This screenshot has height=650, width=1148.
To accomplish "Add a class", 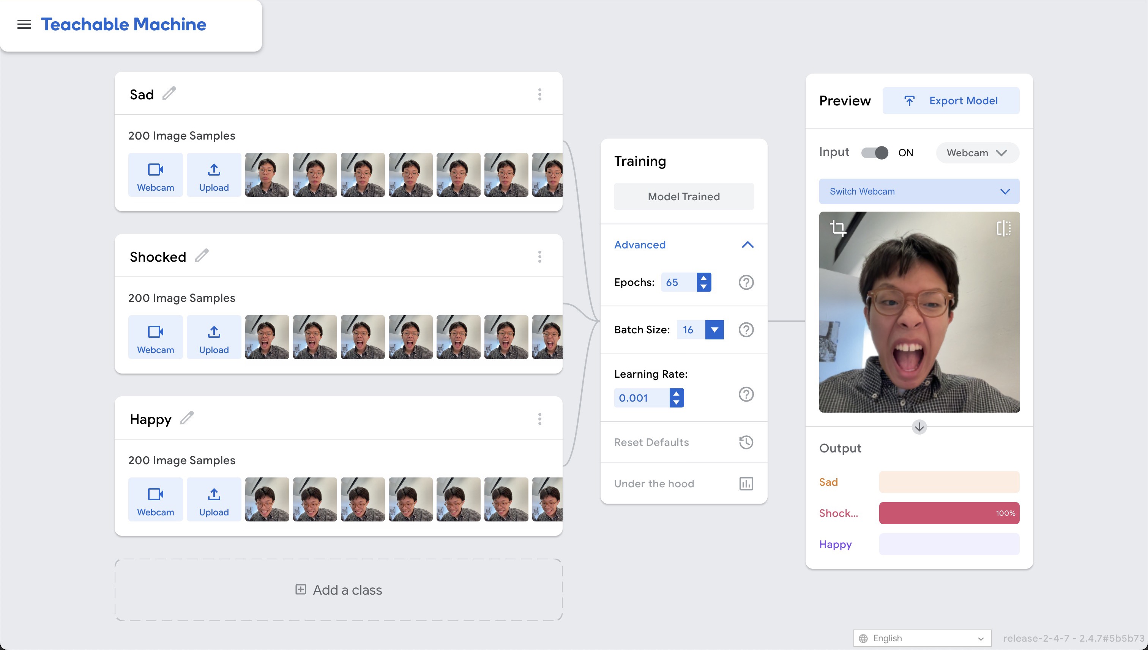I will click(x=339, y=590).
